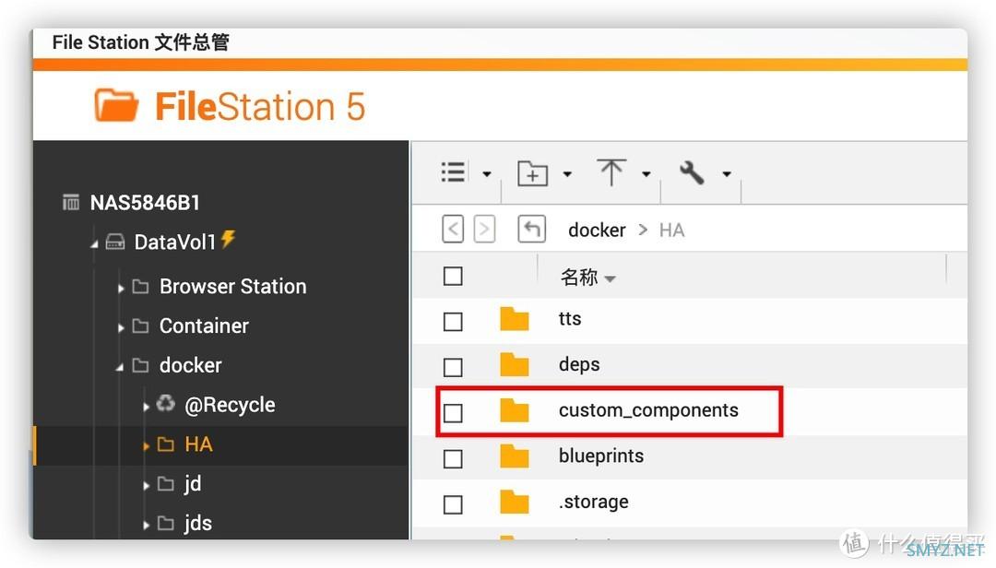Viewport: 996px width, 568px height.
Task: Collapse the DataVol1 tree node
Action: pos(94,243)
